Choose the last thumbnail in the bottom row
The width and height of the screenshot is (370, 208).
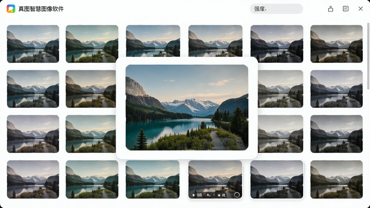click(336, 179)
